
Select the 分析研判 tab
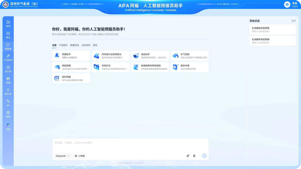(x=86, y=45)
